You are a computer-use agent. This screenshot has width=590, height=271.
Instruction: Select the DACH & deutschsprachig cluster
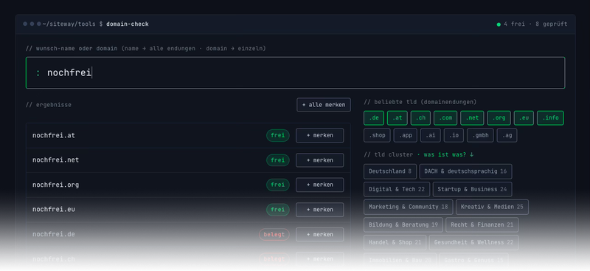click(x=465, y=171)
